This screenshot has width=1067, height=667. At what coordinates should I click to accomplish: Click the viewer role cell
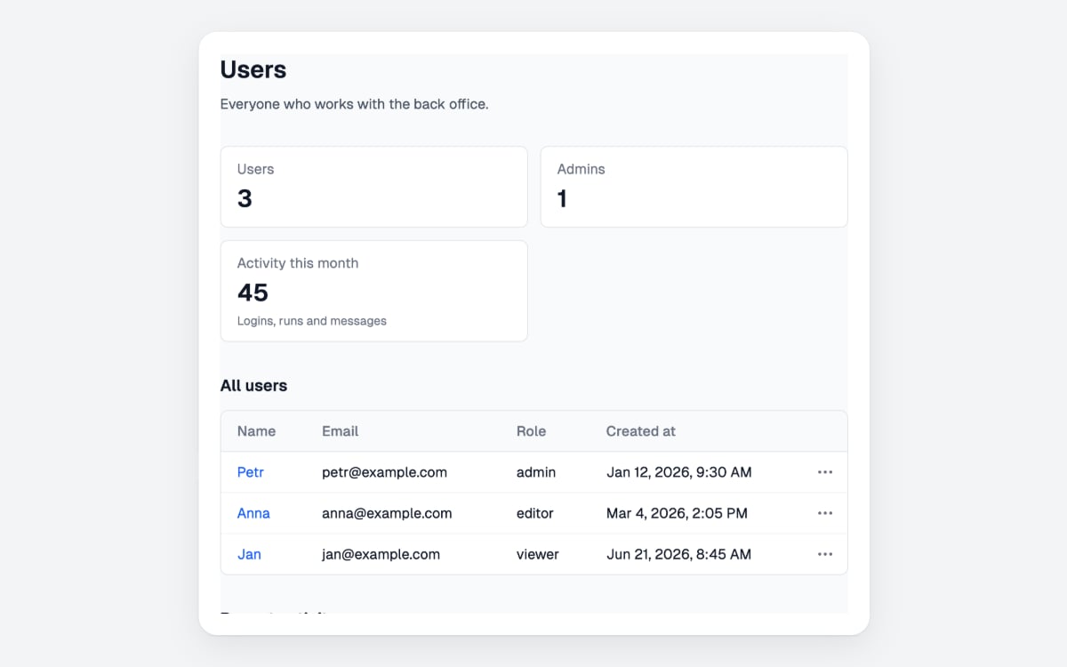click(x=538, y=554)
